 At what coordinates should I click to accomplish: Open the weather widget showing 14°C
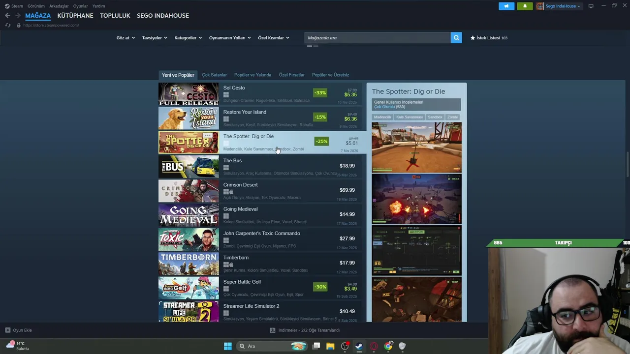pos(18,346)
